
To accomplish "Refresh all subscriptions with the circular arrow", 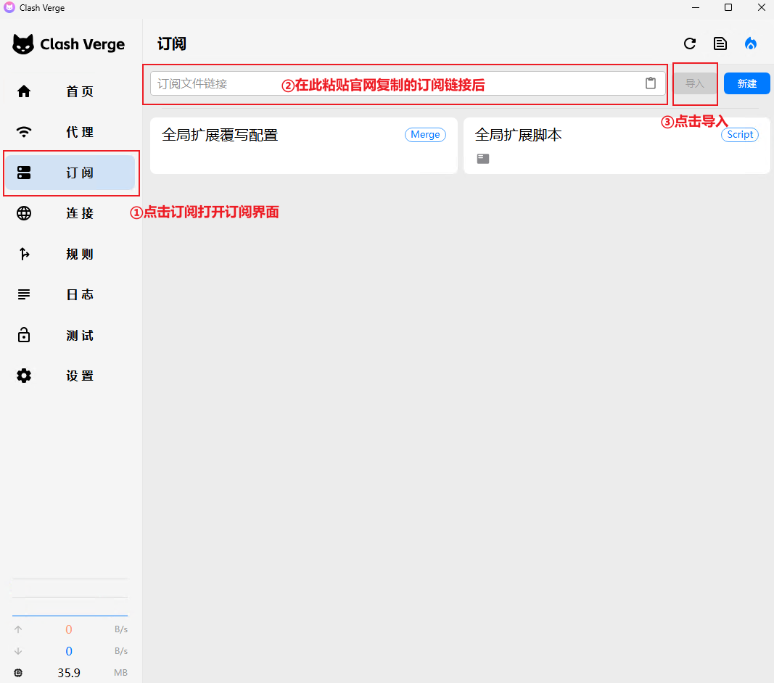I will [690, 44].
